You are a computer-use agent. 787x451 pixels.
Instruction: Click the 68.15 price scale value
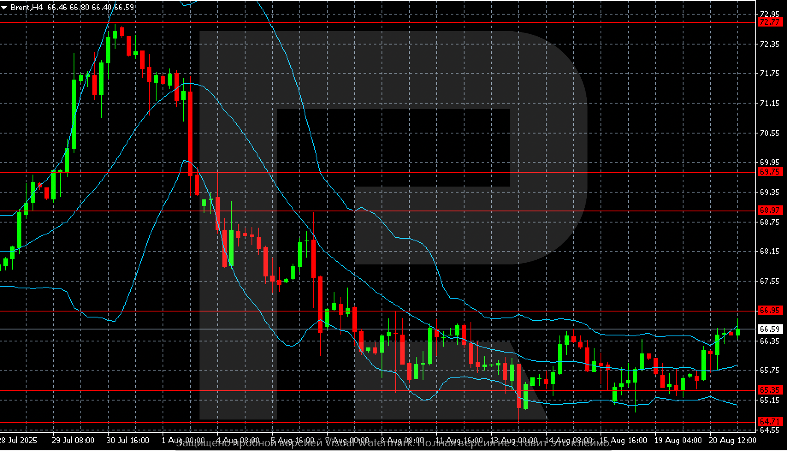[769, 252]
